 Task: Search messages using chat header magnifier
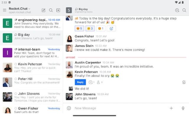click(184, 10)
